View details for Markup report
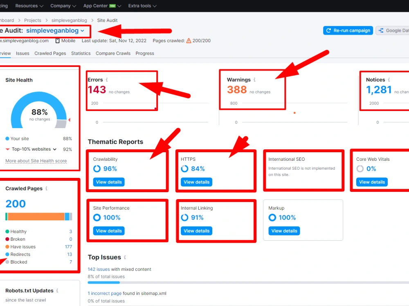Image resolution: width=409 pixels, height=306 pixels. click(284, 231)
